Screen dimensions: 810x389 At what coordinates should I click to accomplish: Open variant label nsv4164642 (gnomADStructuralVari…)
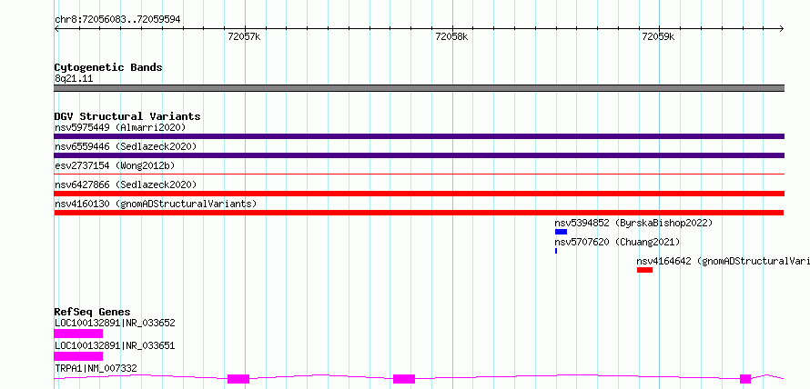723,261
